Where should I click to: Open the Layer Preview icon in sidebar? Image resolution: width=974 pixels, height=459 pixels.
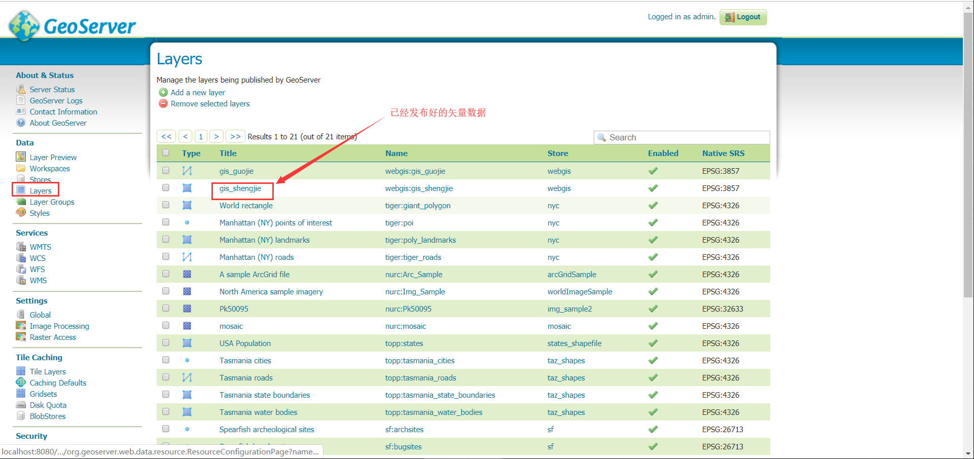coord(21,157)
